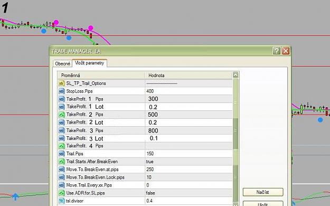Screen dimensions: 330x206
Task: Click the Move.Trail.Every.xx.Pips row icon
Action: [x=61, y=185]
